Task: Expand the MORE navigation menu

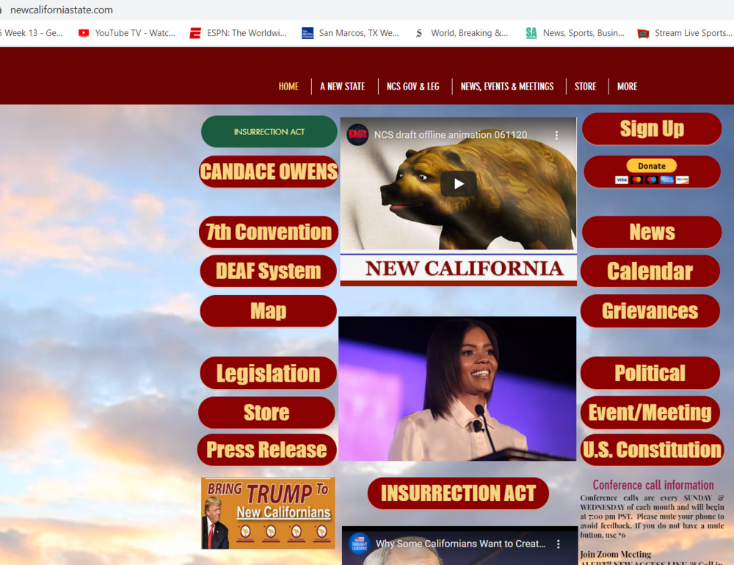Action: click(x=627, y=87)
